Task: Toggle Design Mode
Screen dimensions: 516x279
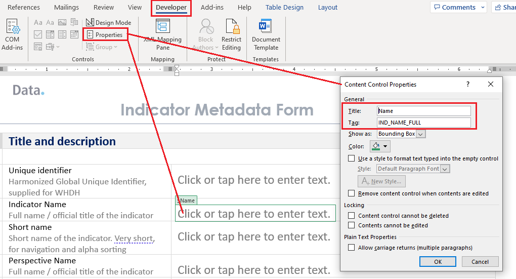Action: point(108,22)
